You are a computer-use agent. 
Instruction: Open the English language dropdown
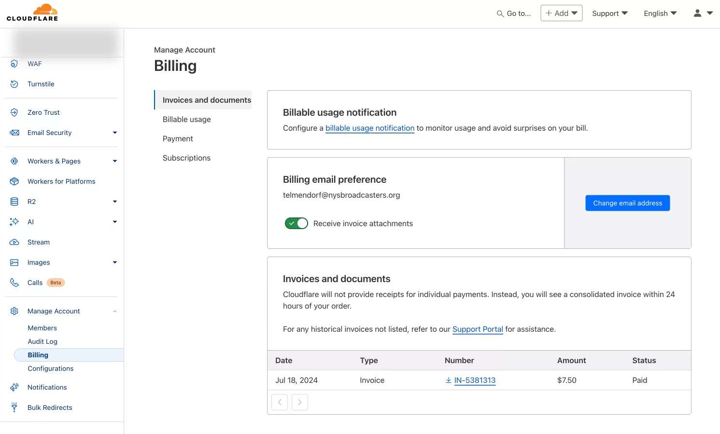(x=660, y=14)
